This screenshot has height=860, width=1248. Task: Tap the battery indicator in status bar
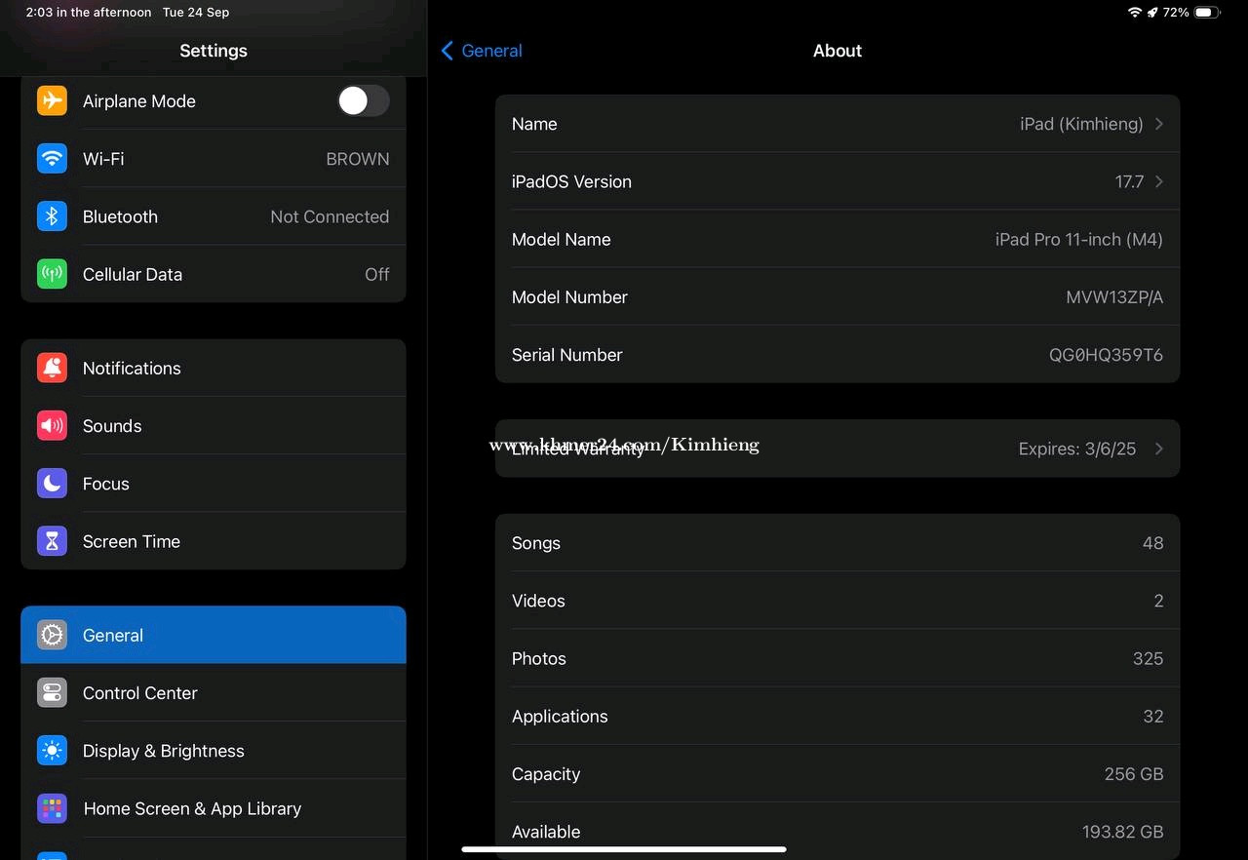pos(1207,13)
